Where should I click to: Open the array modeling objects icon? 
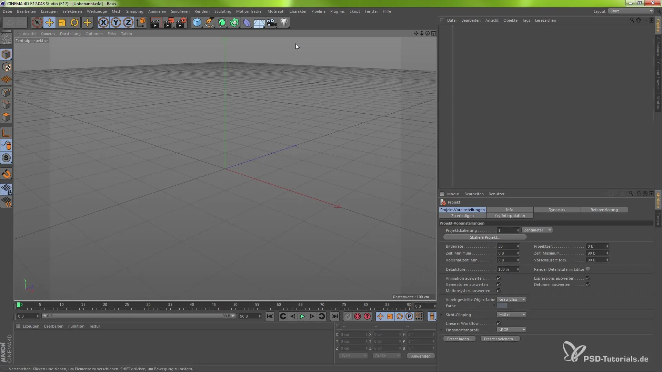[234, 23]
